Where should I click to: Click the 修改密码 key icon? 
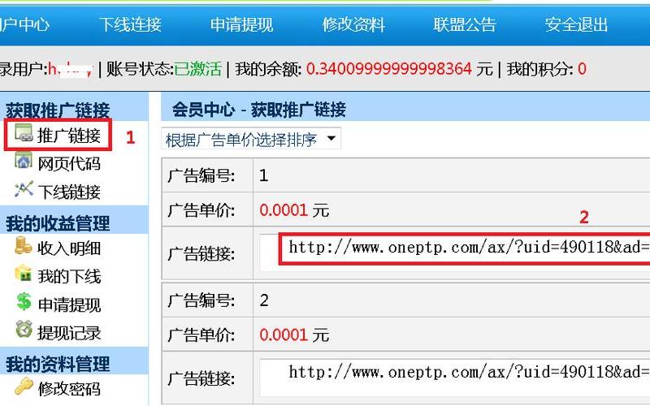[x=24, y=387]
